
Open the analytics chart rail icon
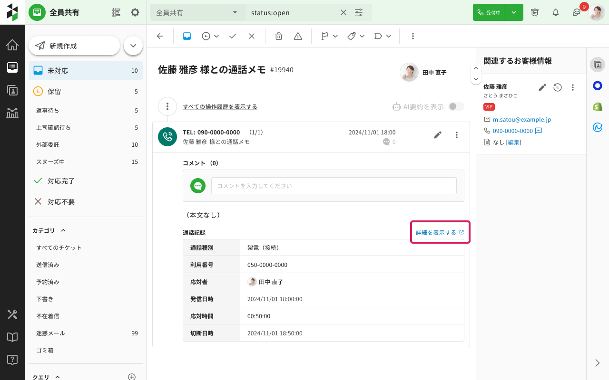(12, 113)
